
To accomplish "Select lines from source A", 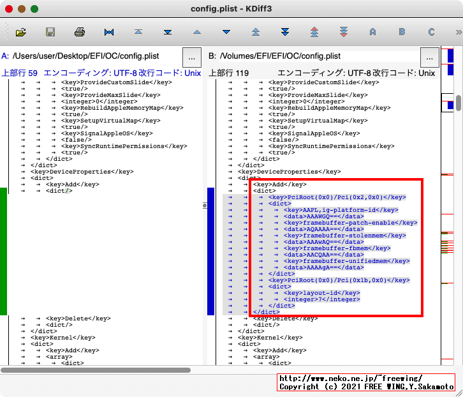I will pos(372,32).
